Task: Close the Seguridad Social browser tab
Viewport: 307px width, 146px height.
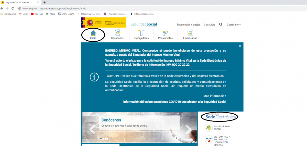Action: tap(38, 2)
